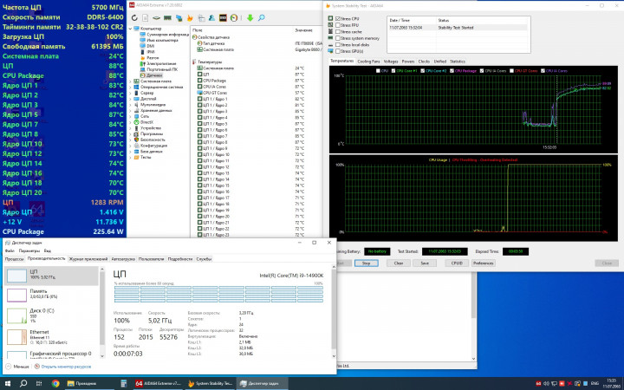
Task: Expand the DirectX tree node
Action: 130,122
